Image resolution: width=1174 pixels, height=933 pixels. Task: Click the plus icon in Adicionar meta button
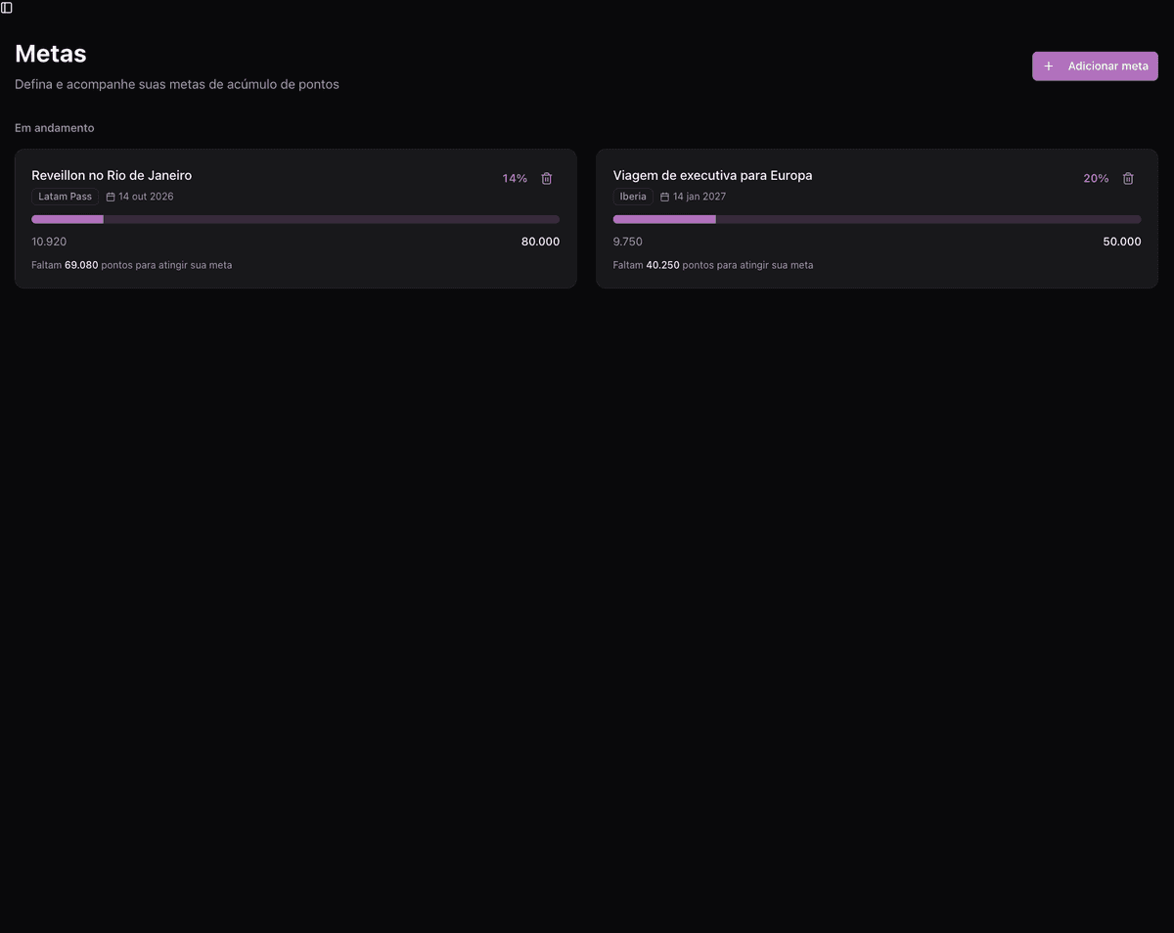pos(1049,66)
